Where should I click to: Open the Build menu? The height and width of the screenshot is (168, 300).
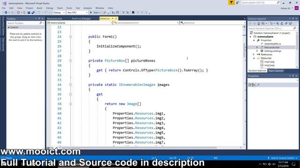coord(39,8)
